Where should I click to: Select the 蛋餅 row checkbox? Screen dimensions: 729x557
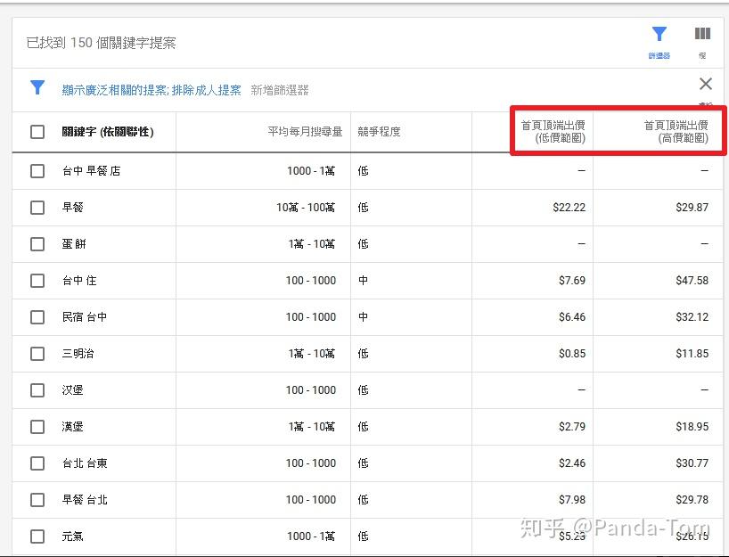click(x=37, y=244)
